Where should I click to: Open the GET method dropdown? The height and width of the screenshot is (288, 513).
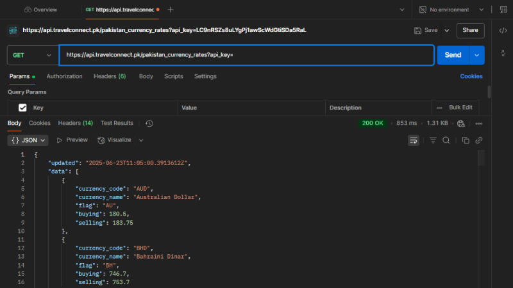point(32,55)
